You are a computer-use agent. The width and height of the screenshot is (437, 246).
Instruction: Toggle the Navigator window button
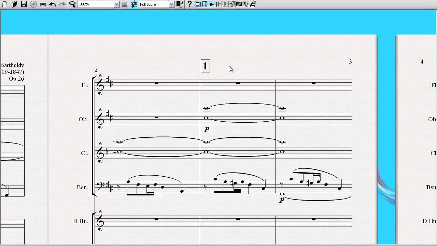click(x=198, y=4)
